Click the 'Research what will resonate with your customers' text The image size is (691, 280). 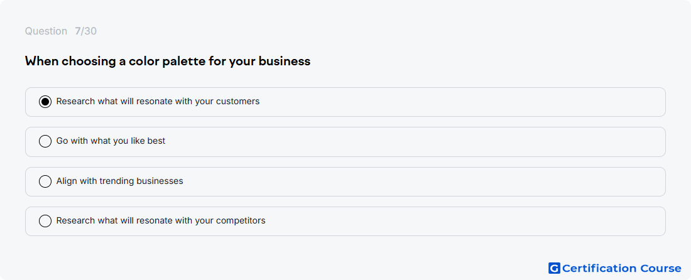[158, 101]
